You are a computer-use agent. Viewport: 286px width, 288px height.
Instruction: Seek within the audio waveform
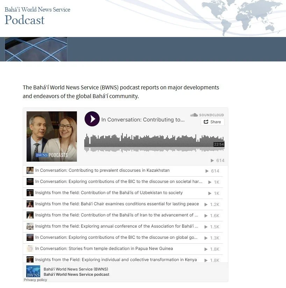[154, 143]
